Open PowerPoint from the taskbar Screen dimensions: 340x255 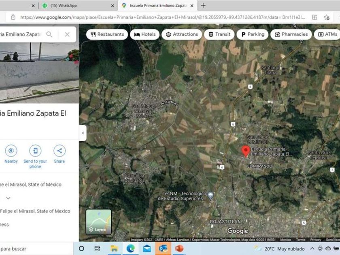click(x=179, y=249)
